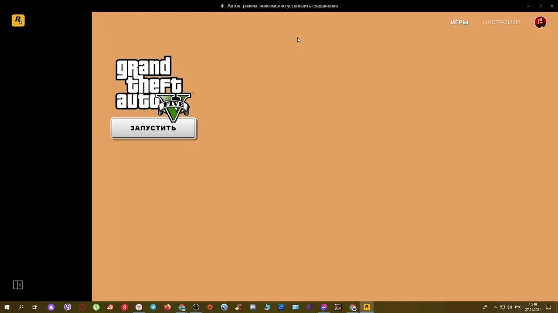The width and height of the screenshot is (558, 313).
Task: Collapse the launcher sidebar panel
Action: (18, 285)
